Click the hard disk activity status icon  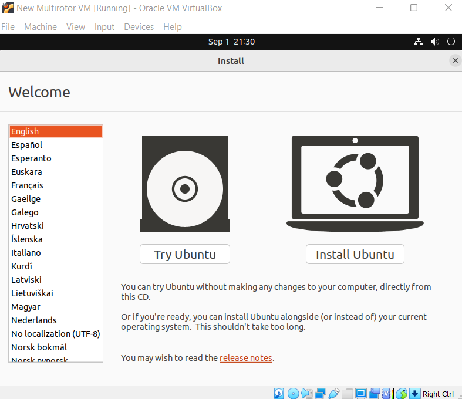[x=279, y=393]
